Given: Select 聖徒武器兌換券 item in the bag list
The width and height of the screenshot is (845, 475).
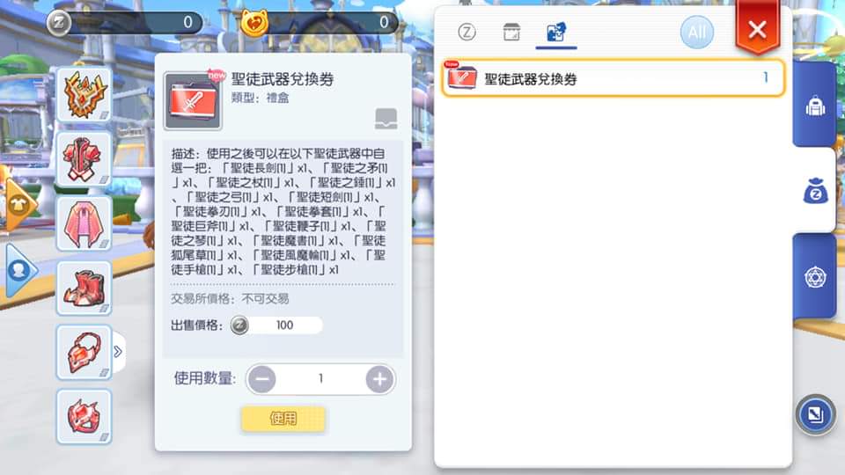Looking at the screenshot, I should (x=613, y=78).
